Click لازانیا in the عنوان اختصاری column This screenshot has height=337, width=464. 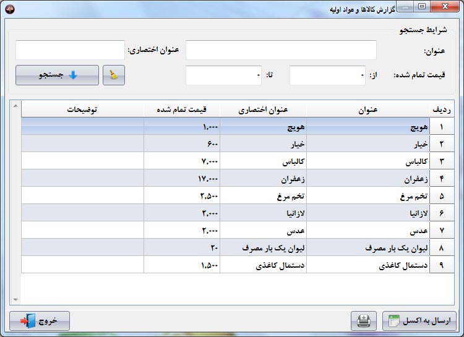tap(263, 213)
